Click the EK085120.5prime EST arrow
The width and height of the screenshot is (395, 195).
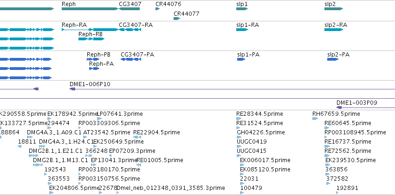coord(242,175)
